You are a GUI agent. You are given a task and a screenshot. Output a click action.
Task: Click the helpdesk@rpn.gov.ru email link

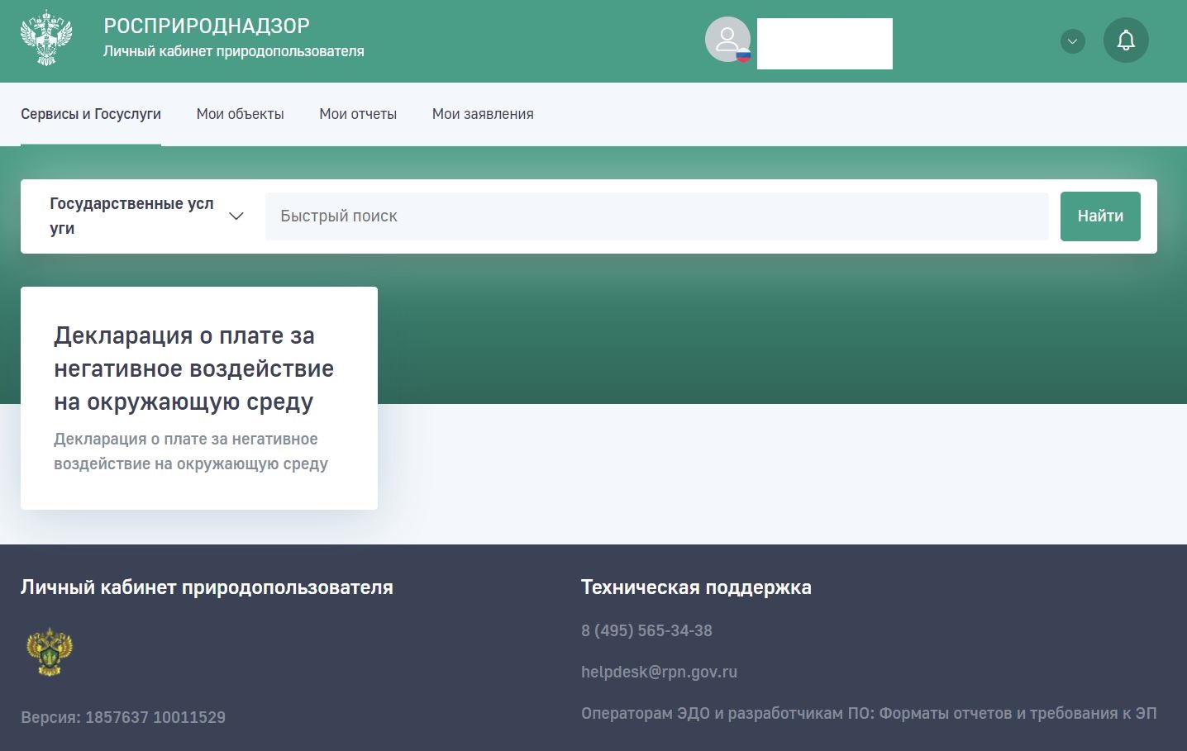[x=659, y=672]
